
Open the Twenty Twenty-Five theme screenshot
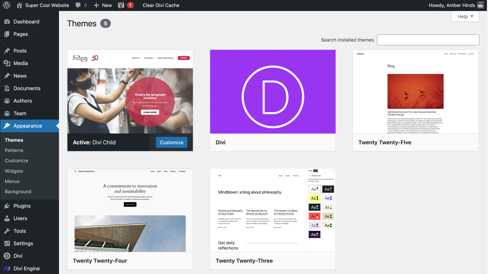[415, 92]
